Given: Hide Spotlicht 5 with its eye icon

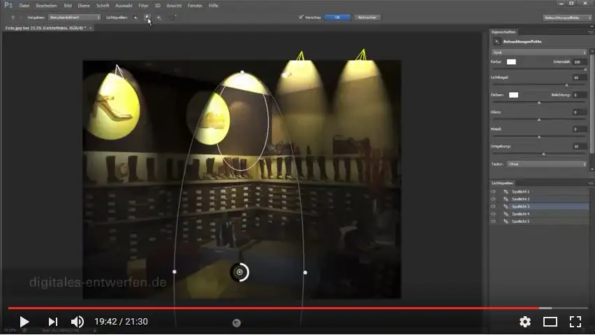Looking at the screenshot, I should coord(493,221).
